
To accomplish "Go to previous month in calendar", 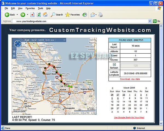I will click(x=113, y=88).
